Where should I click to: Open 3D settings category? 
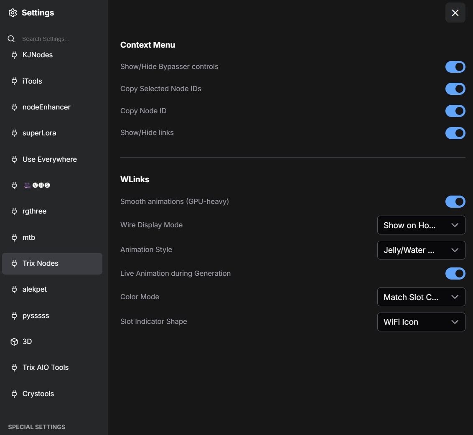(52, 341)
